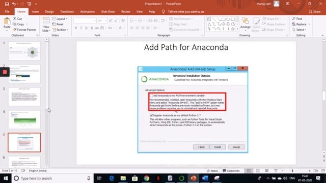Screen dimensions: 326x183
Task: Increase the font size
Action: click(x=111, y=20)
